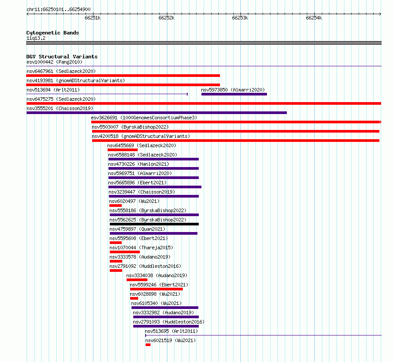Select the nsv5973850 (Almarri2020) purple bar
Image resolution: width=394 pixels, height=362 pixels.
(234, 94)
